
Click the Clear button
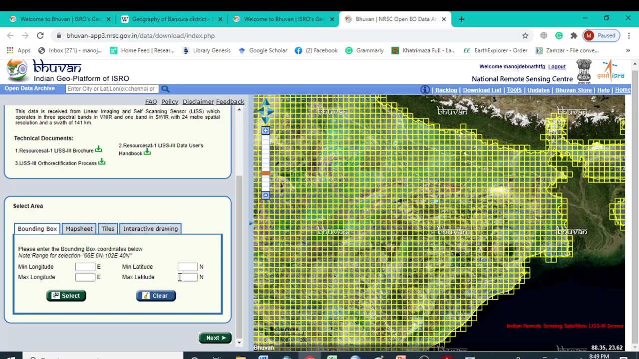pyautogui.click(x=156, y=296)
